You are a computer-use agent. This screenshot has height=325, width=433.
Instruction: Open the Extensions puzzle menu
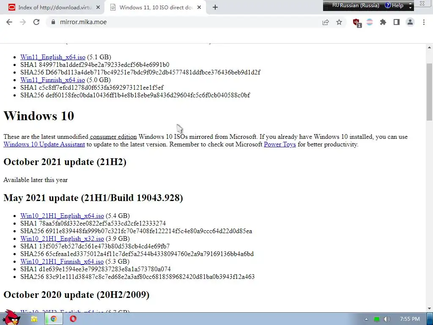pos(383,22)
